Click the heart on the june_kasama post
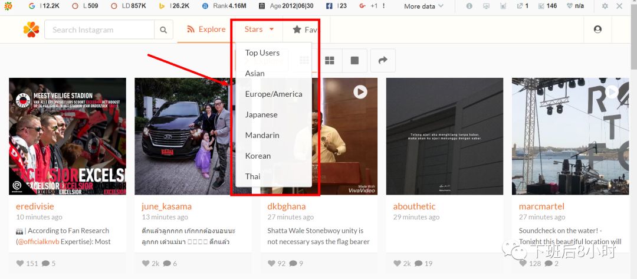Image resolution: width=637 pixels, height=279 pixels. point(146,263)
